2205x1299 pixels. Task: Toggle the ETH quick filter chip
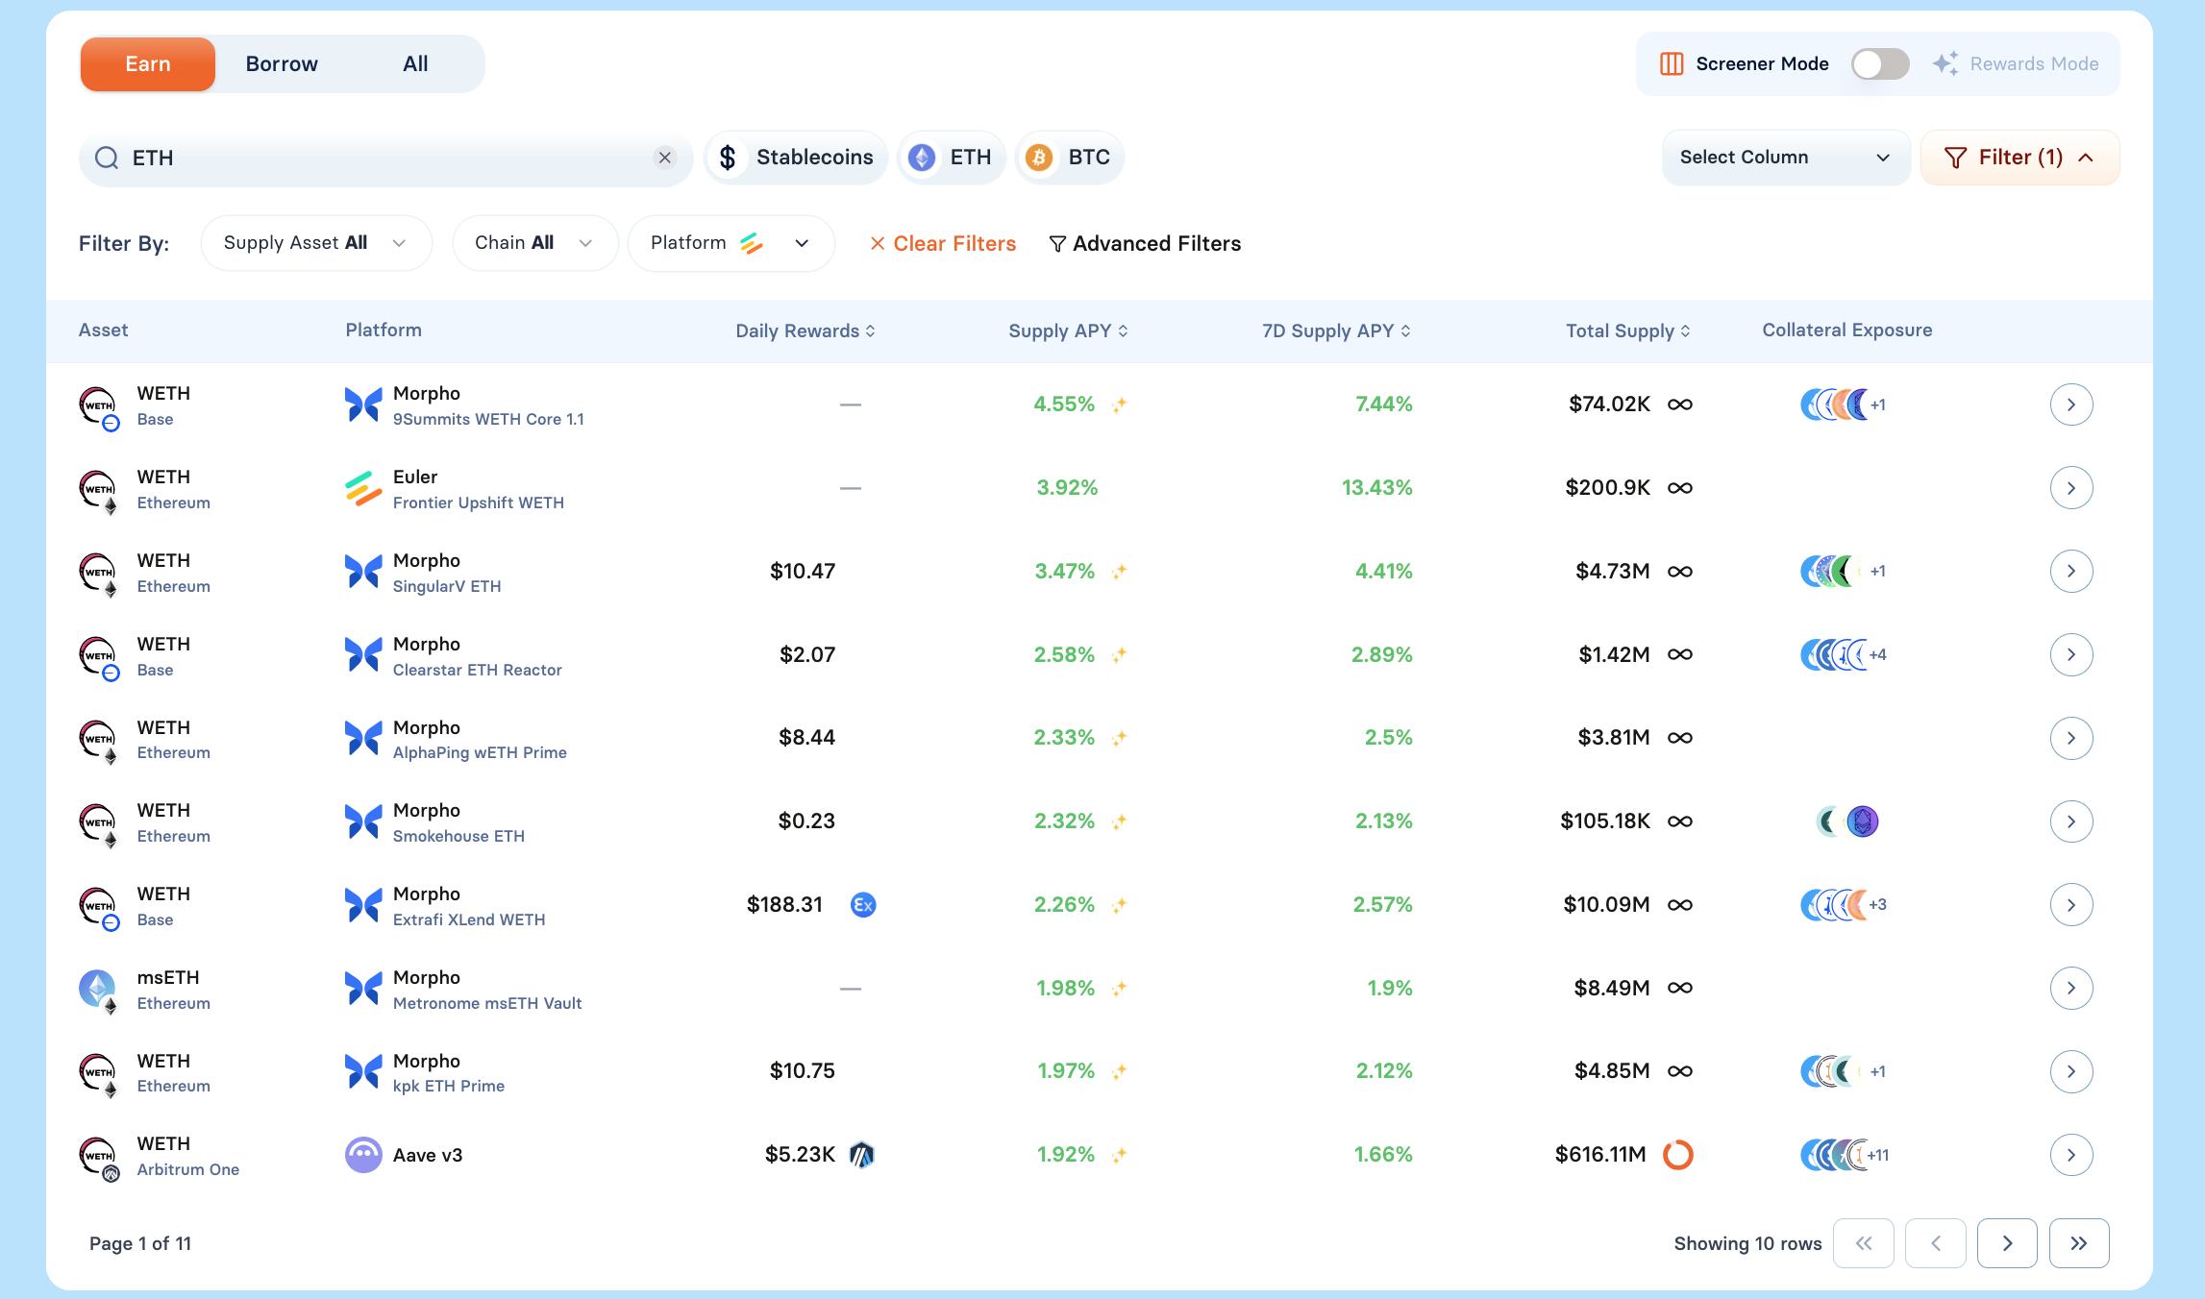point(951,158)
